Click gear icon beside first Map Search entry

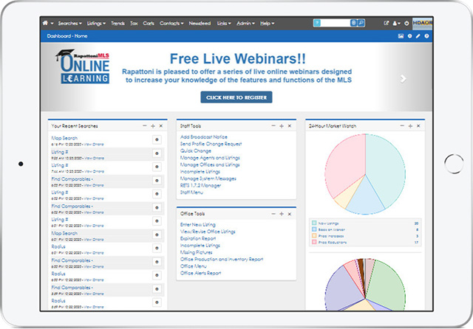pos(157,139)
